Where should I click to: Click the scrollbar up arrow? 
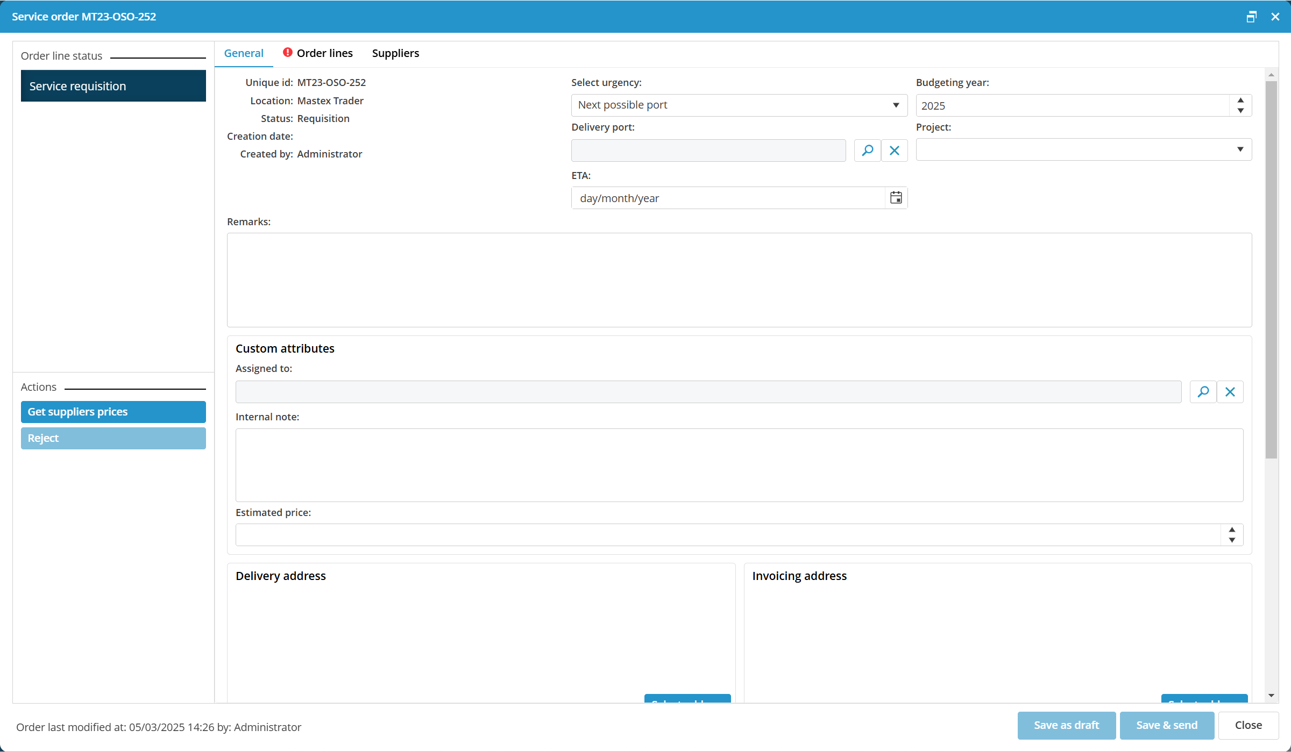(x=1271, y=75)
